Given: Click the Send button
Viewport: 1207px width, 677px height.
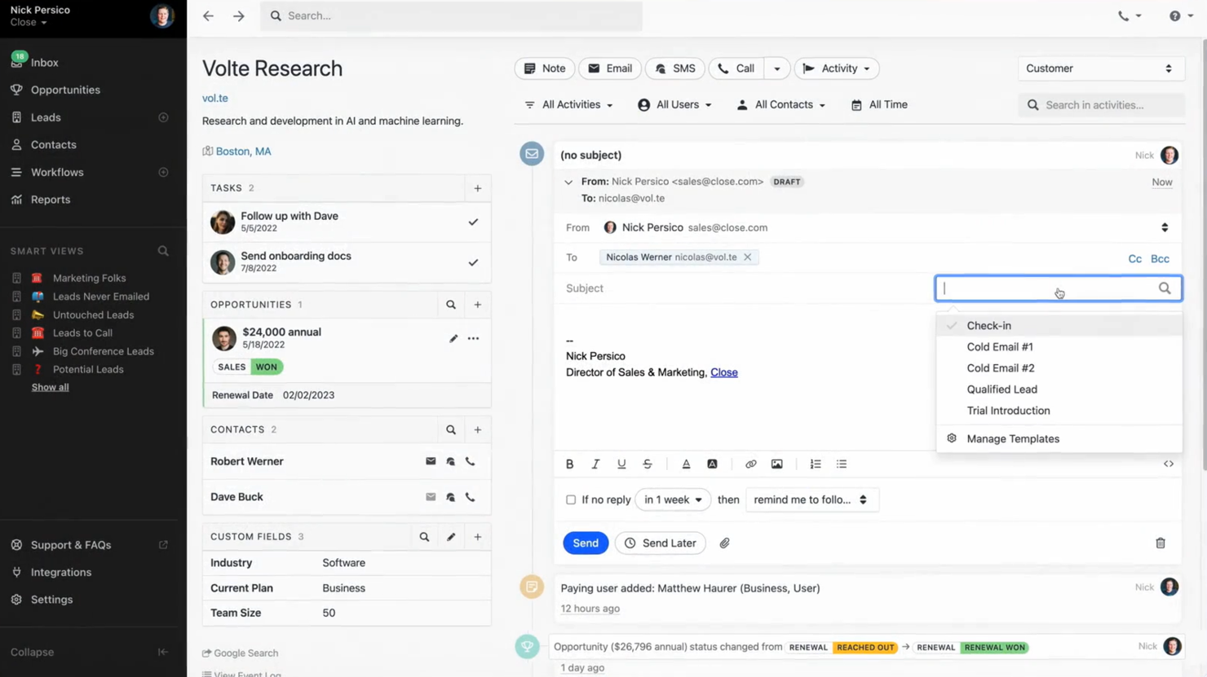Looking at the screenshot, I should point(585,543).
